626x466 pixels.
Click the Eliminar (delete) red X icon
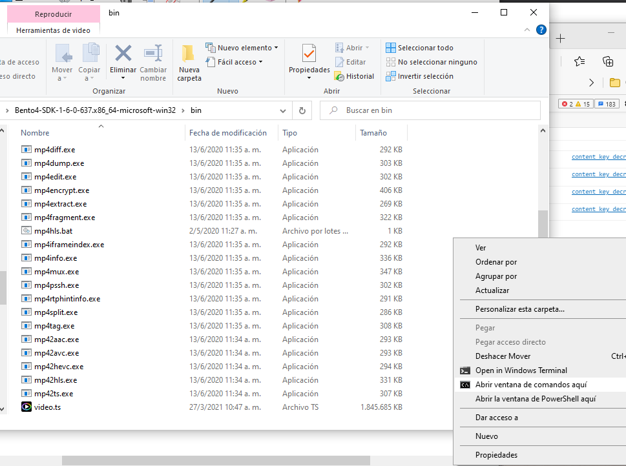123,54
